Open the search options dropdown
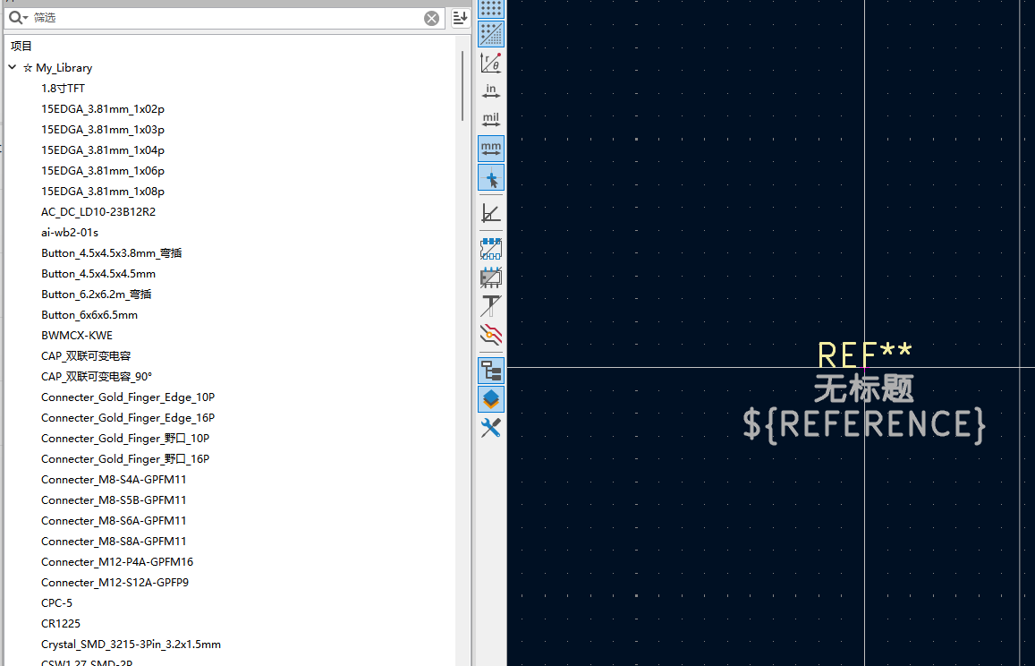The image size is (1035, 666). 18,18
